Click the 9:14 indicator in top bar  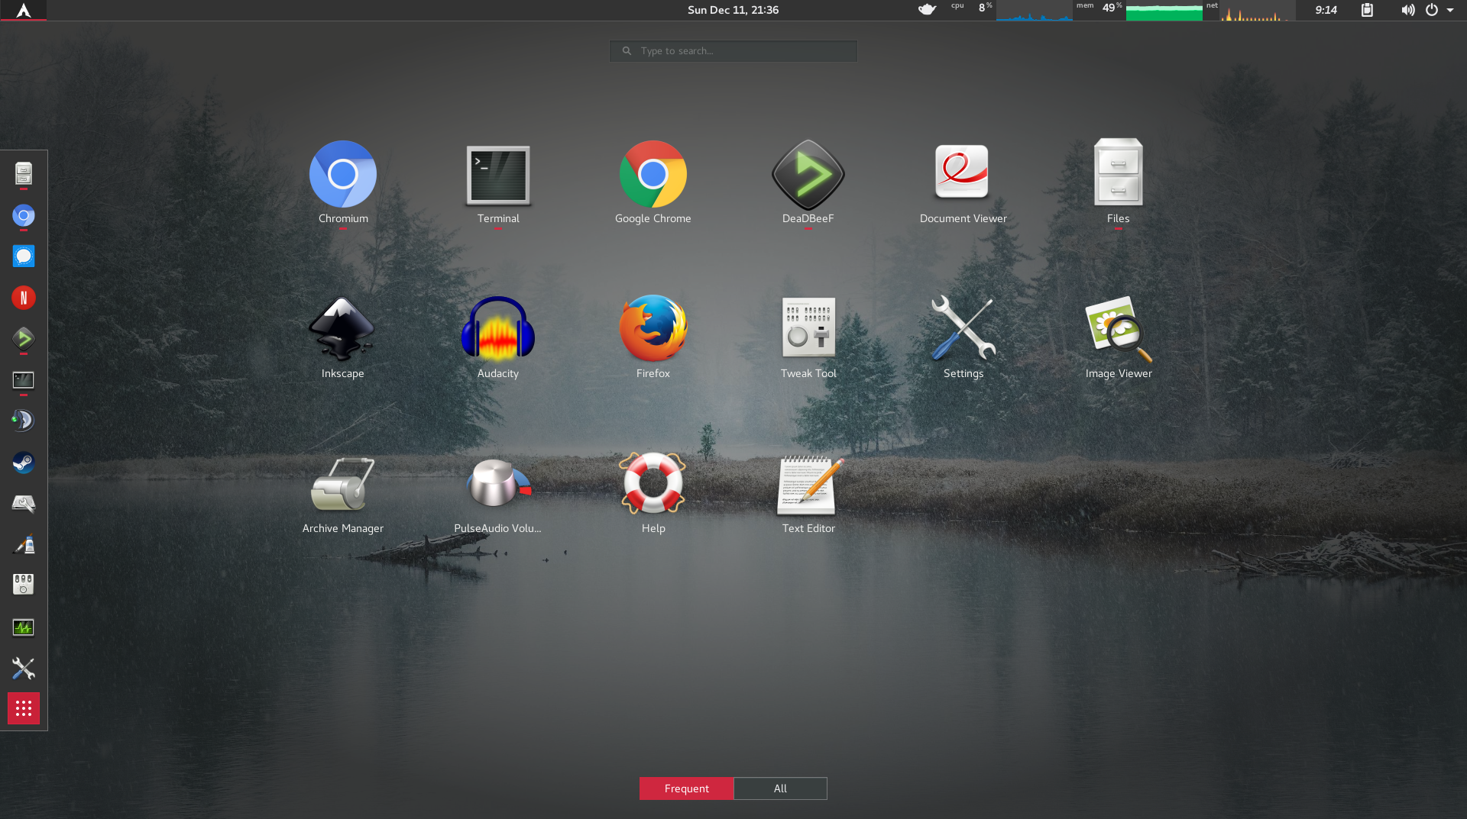coord(1326,10)
